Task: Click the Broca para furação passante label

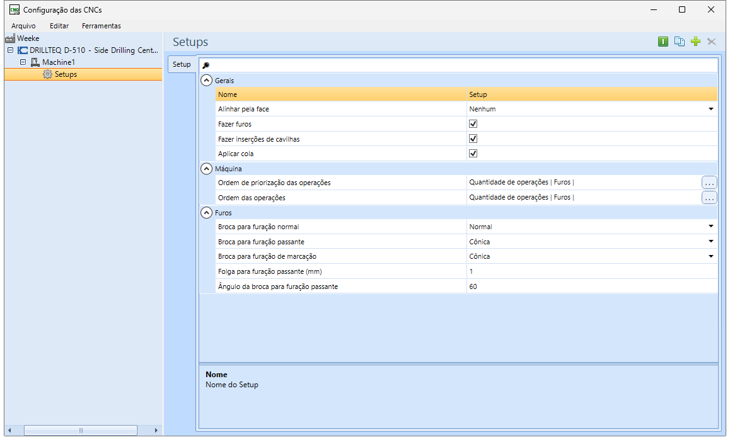Action: click(261, 242)
